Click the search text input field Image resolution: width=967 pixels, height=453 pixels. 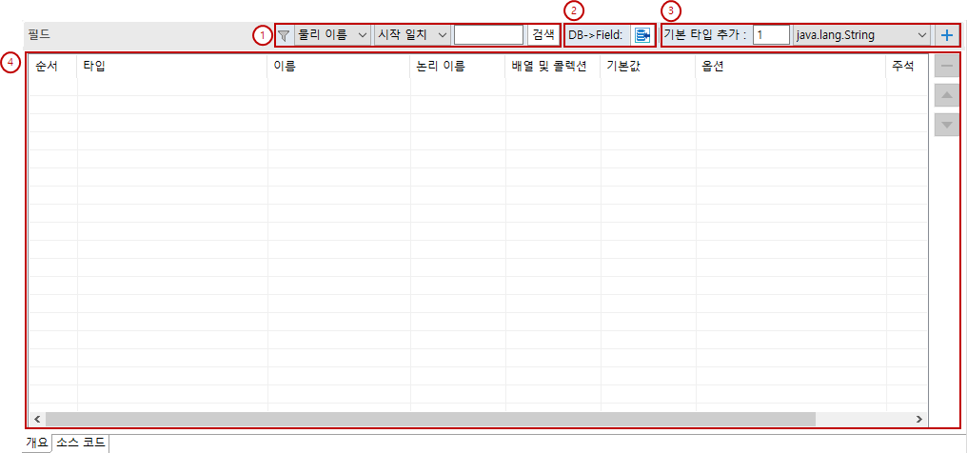point(488,35)
